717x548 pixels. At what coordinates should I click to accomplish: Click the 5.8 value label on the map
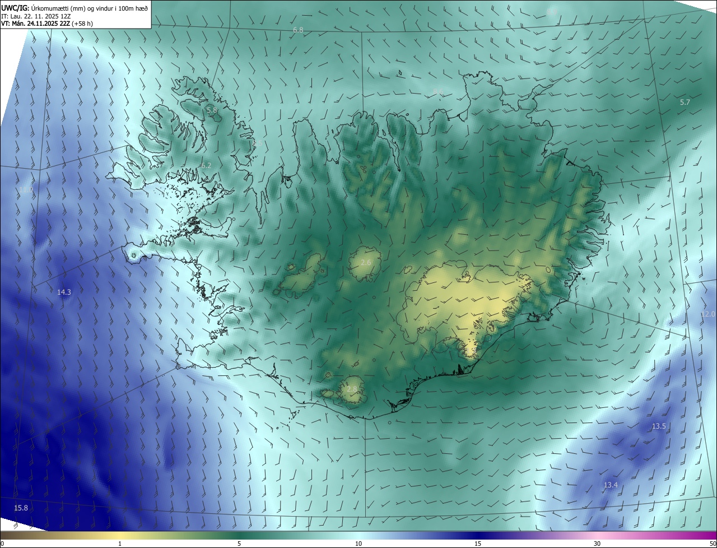coord(212,110)
